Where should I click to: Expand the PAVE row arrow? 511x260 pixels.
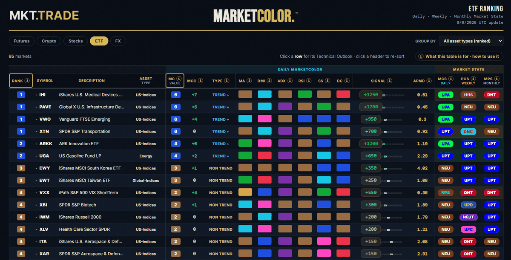[36, 107]
